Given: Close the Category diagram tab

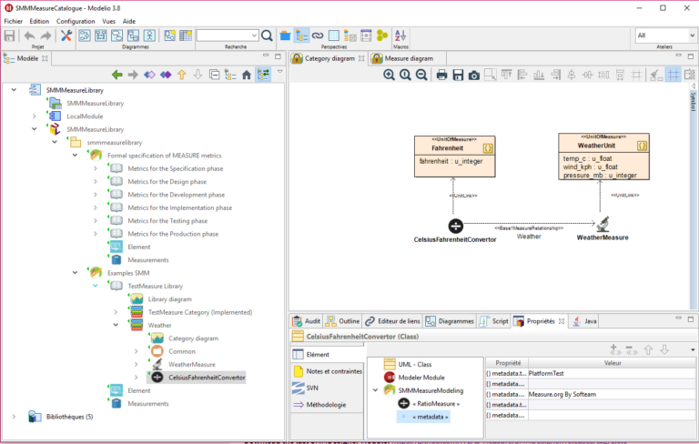Looking at the screenshot, I should click(361, 58).
